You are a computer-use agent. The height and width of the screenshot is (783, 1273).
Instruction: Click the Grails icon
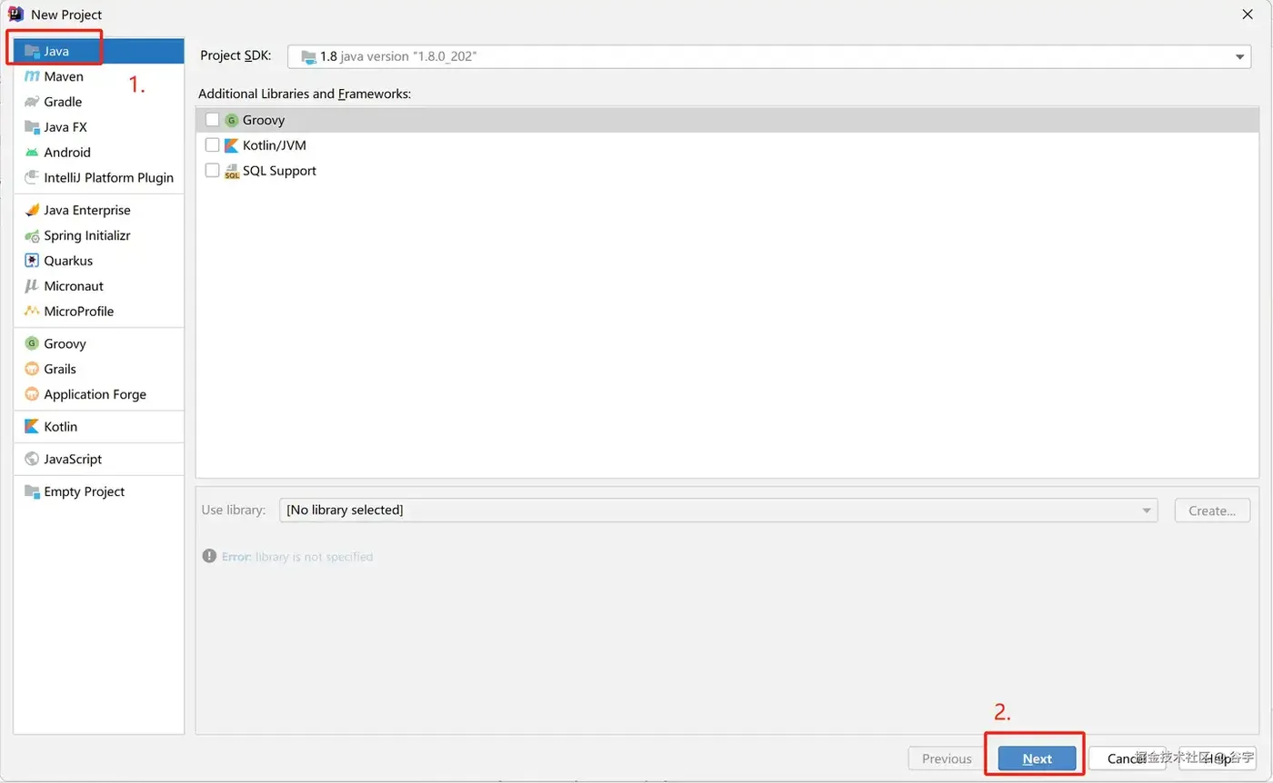click(x=32, y=369)
